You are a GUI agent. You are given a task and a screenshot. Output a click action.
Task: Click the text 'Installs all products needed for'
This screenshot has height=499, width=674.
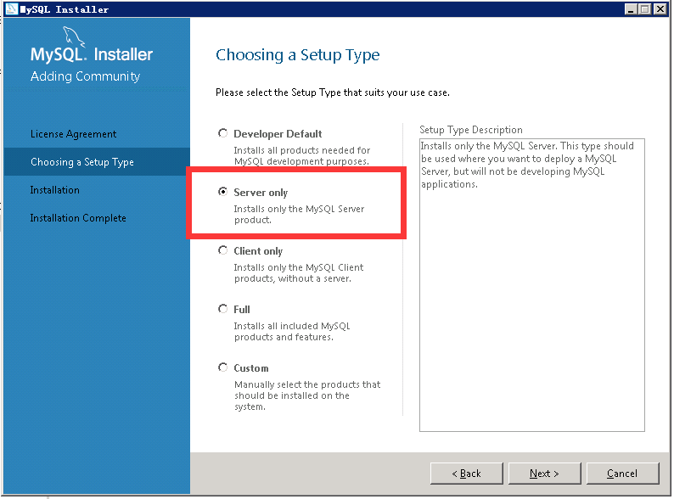pos(301,150)
